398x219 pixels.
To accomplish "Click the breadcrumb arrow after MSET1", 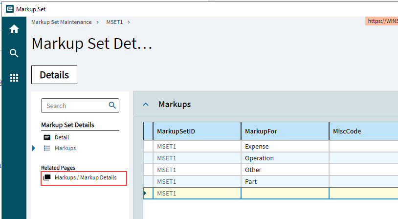I will 129,22.
